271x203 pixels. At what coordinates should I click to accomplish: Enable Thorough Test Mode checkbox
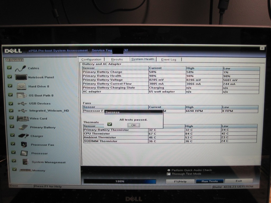pyautogui.click(x=169, y=174)
